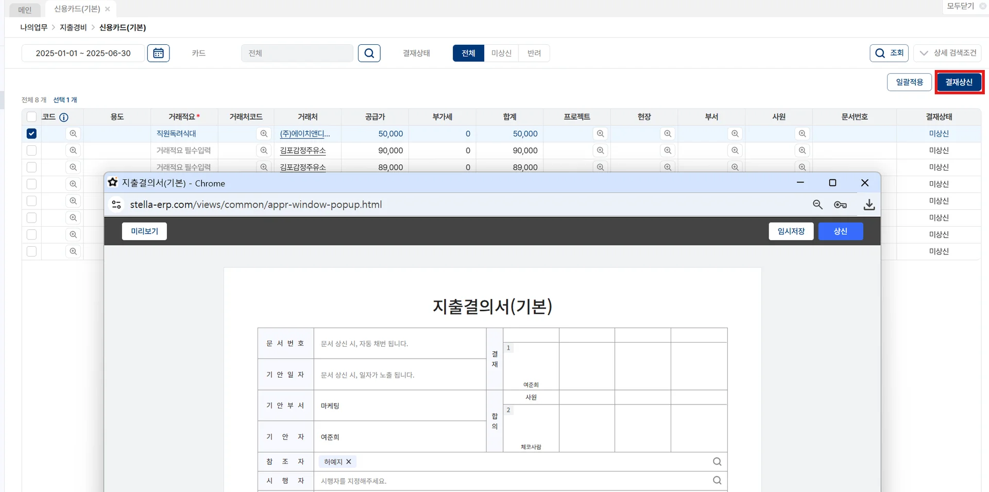The image size is (989, 492).
Task: Click the 미리보기 preview button
Action: (144, 231)
